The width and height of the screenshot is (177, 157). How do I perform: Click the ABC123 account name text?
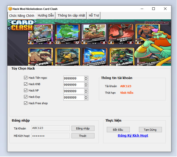pyautogui.click(x=126, y=86)
